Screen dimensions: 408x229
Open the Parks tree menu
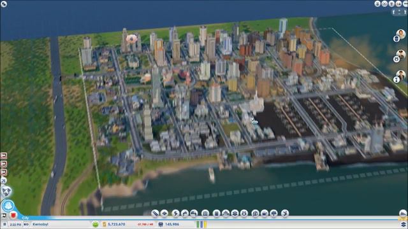(x=273, y=214)
